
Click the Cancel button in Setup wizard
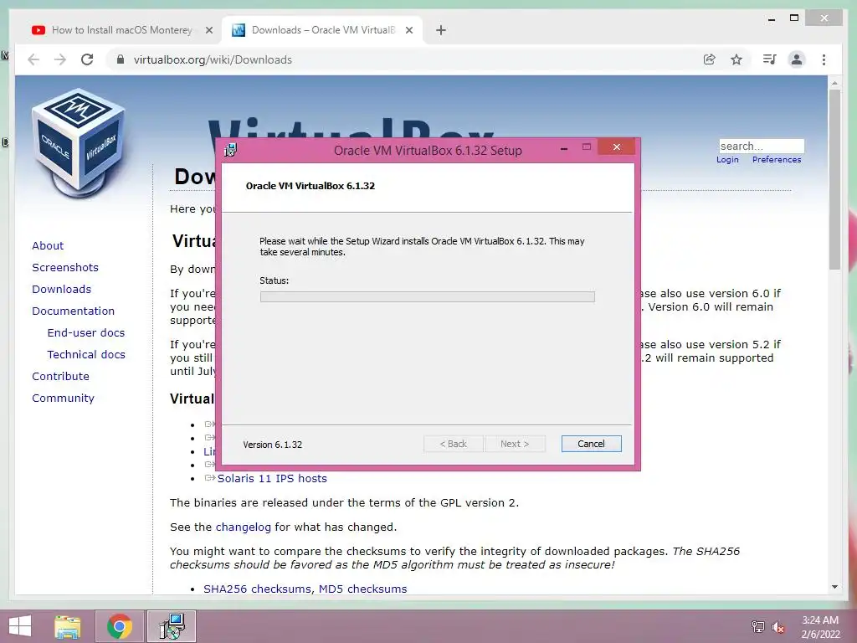click(591, 444)
